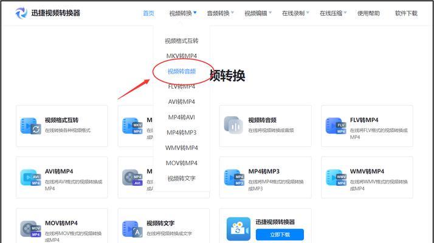This screenshot has height=243, width=434.
Task: Select 视频转文字 in the dropdown menu
Action: (x=182, y=179)
